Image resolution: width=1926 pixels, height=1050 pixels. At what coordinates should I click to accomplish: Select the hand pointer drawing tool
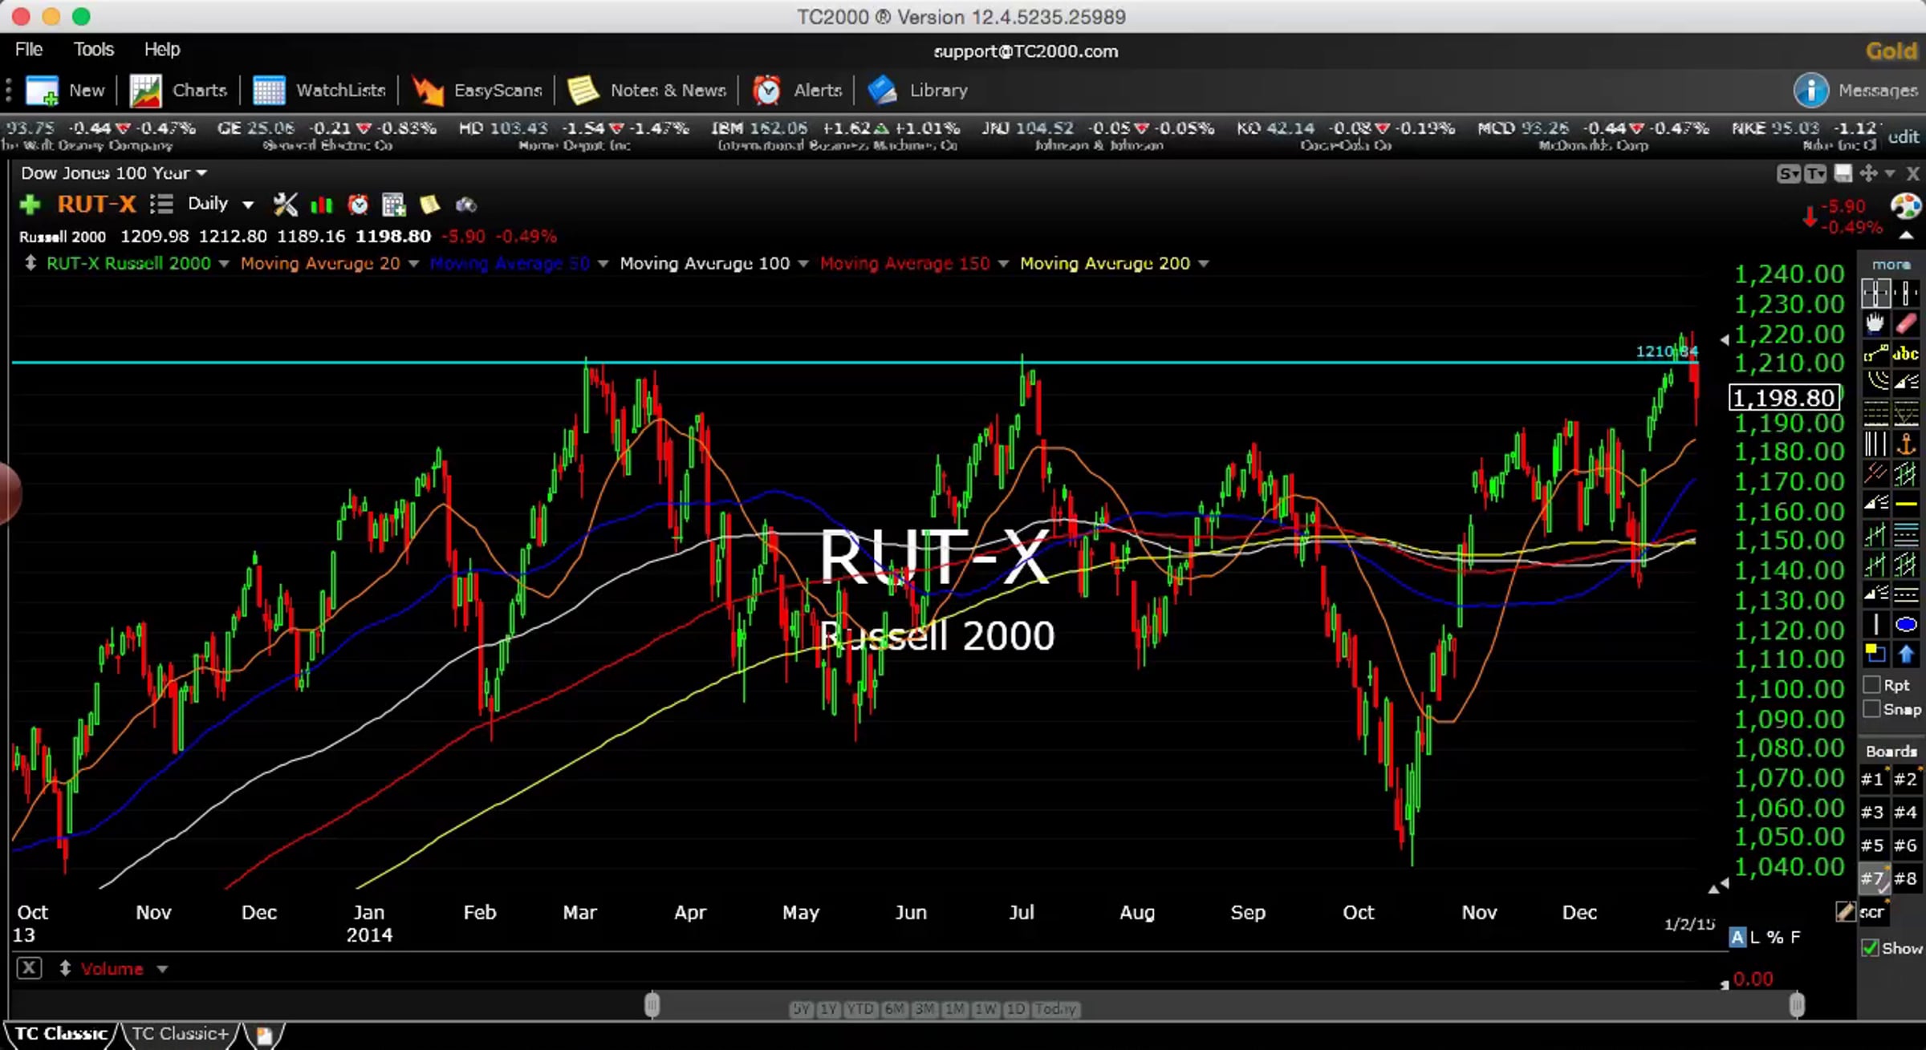click(x=1875, y=323)
